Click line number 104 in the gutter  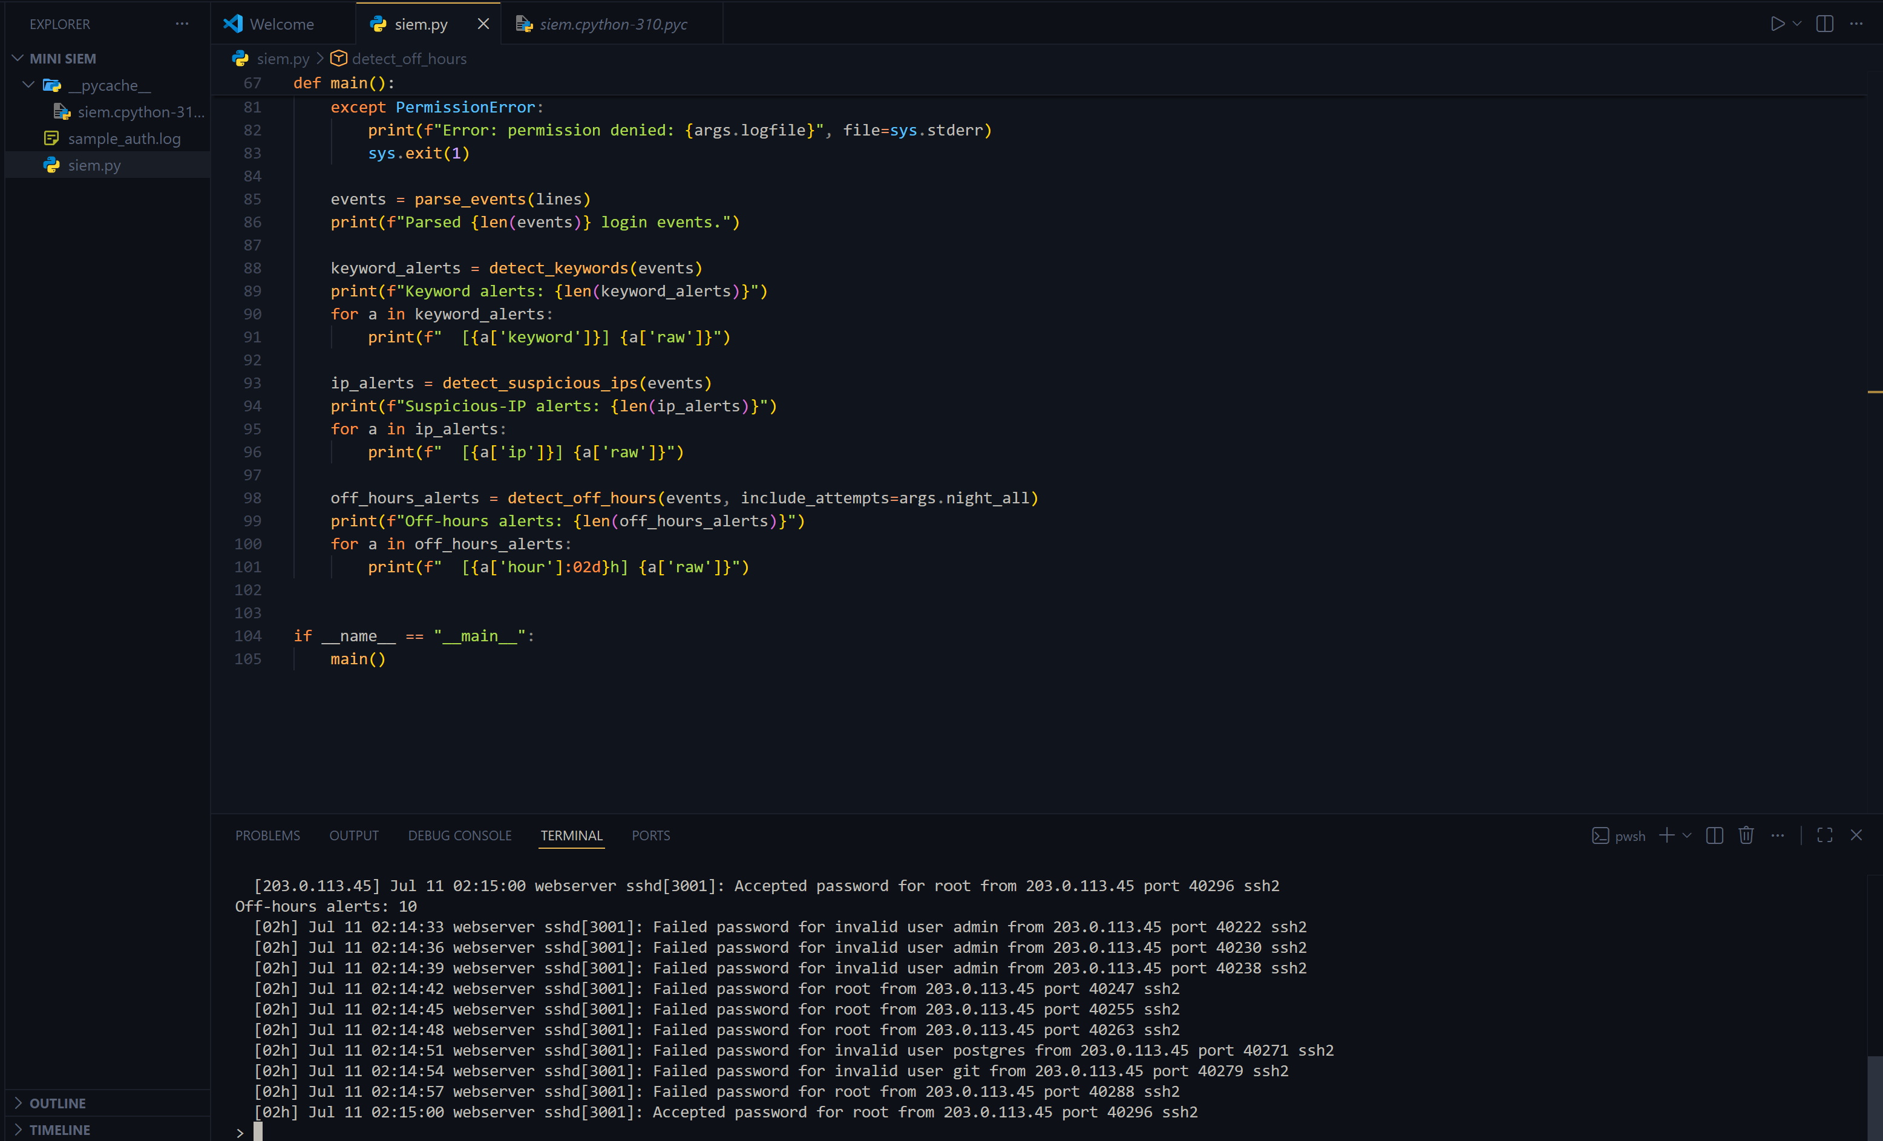click(x=247, y=636)
